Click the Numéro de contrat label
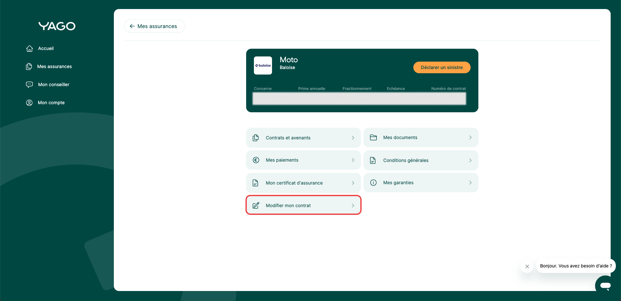This screenshot has width=621, height=301. (x=449, y=89)
